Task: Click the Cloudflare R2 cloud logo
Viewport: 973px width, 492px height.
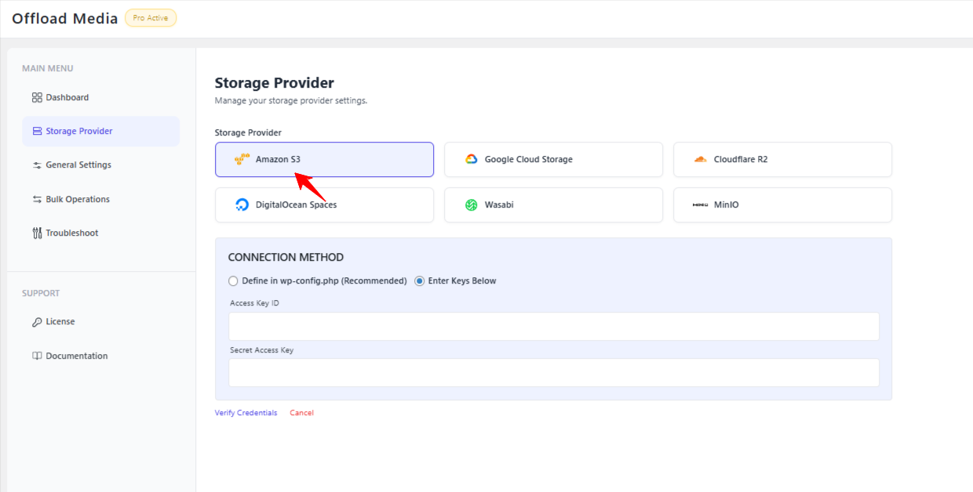Action: click(700, 160)
